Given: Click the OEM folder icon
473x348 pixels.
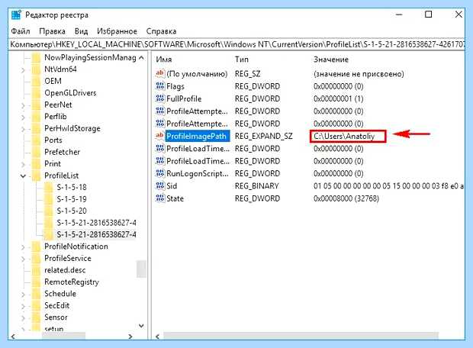Looking at the screenshot, I should [x=36, y=81].
